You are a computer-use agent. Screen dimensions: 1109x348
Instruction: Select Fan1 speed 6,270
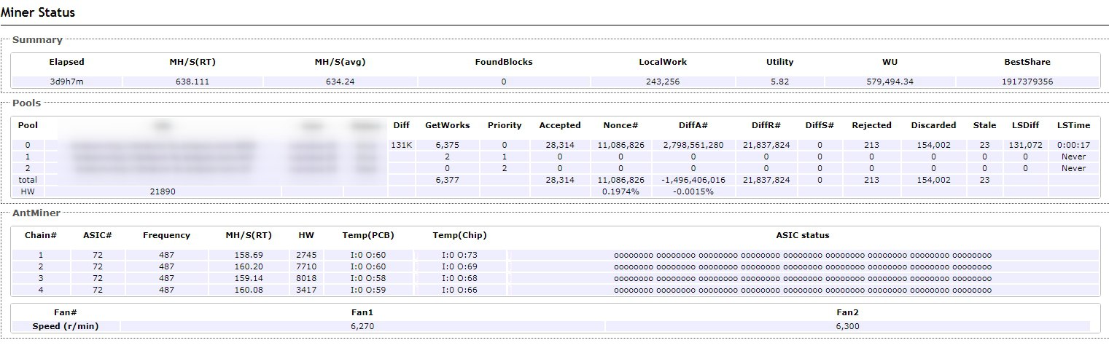click(x=362, y=326)
